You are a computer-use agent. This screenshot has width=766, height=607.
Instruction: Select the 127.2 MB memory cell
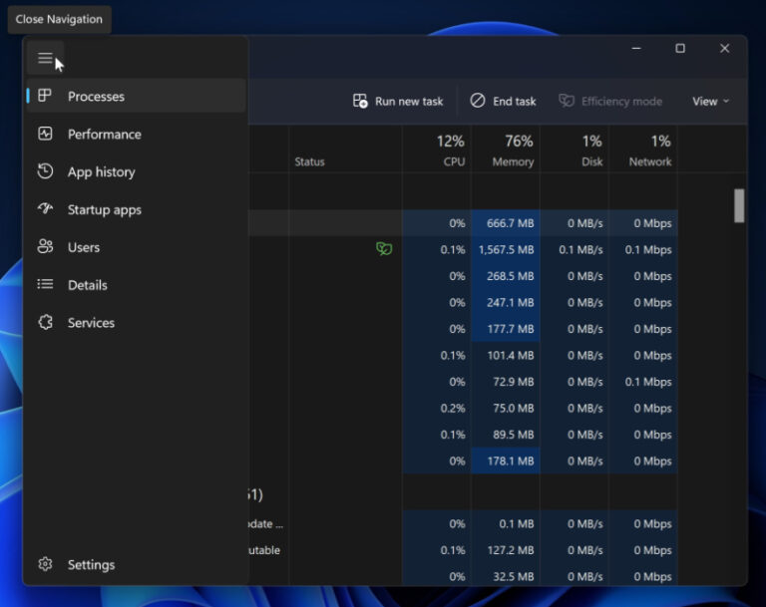point(506,550)
